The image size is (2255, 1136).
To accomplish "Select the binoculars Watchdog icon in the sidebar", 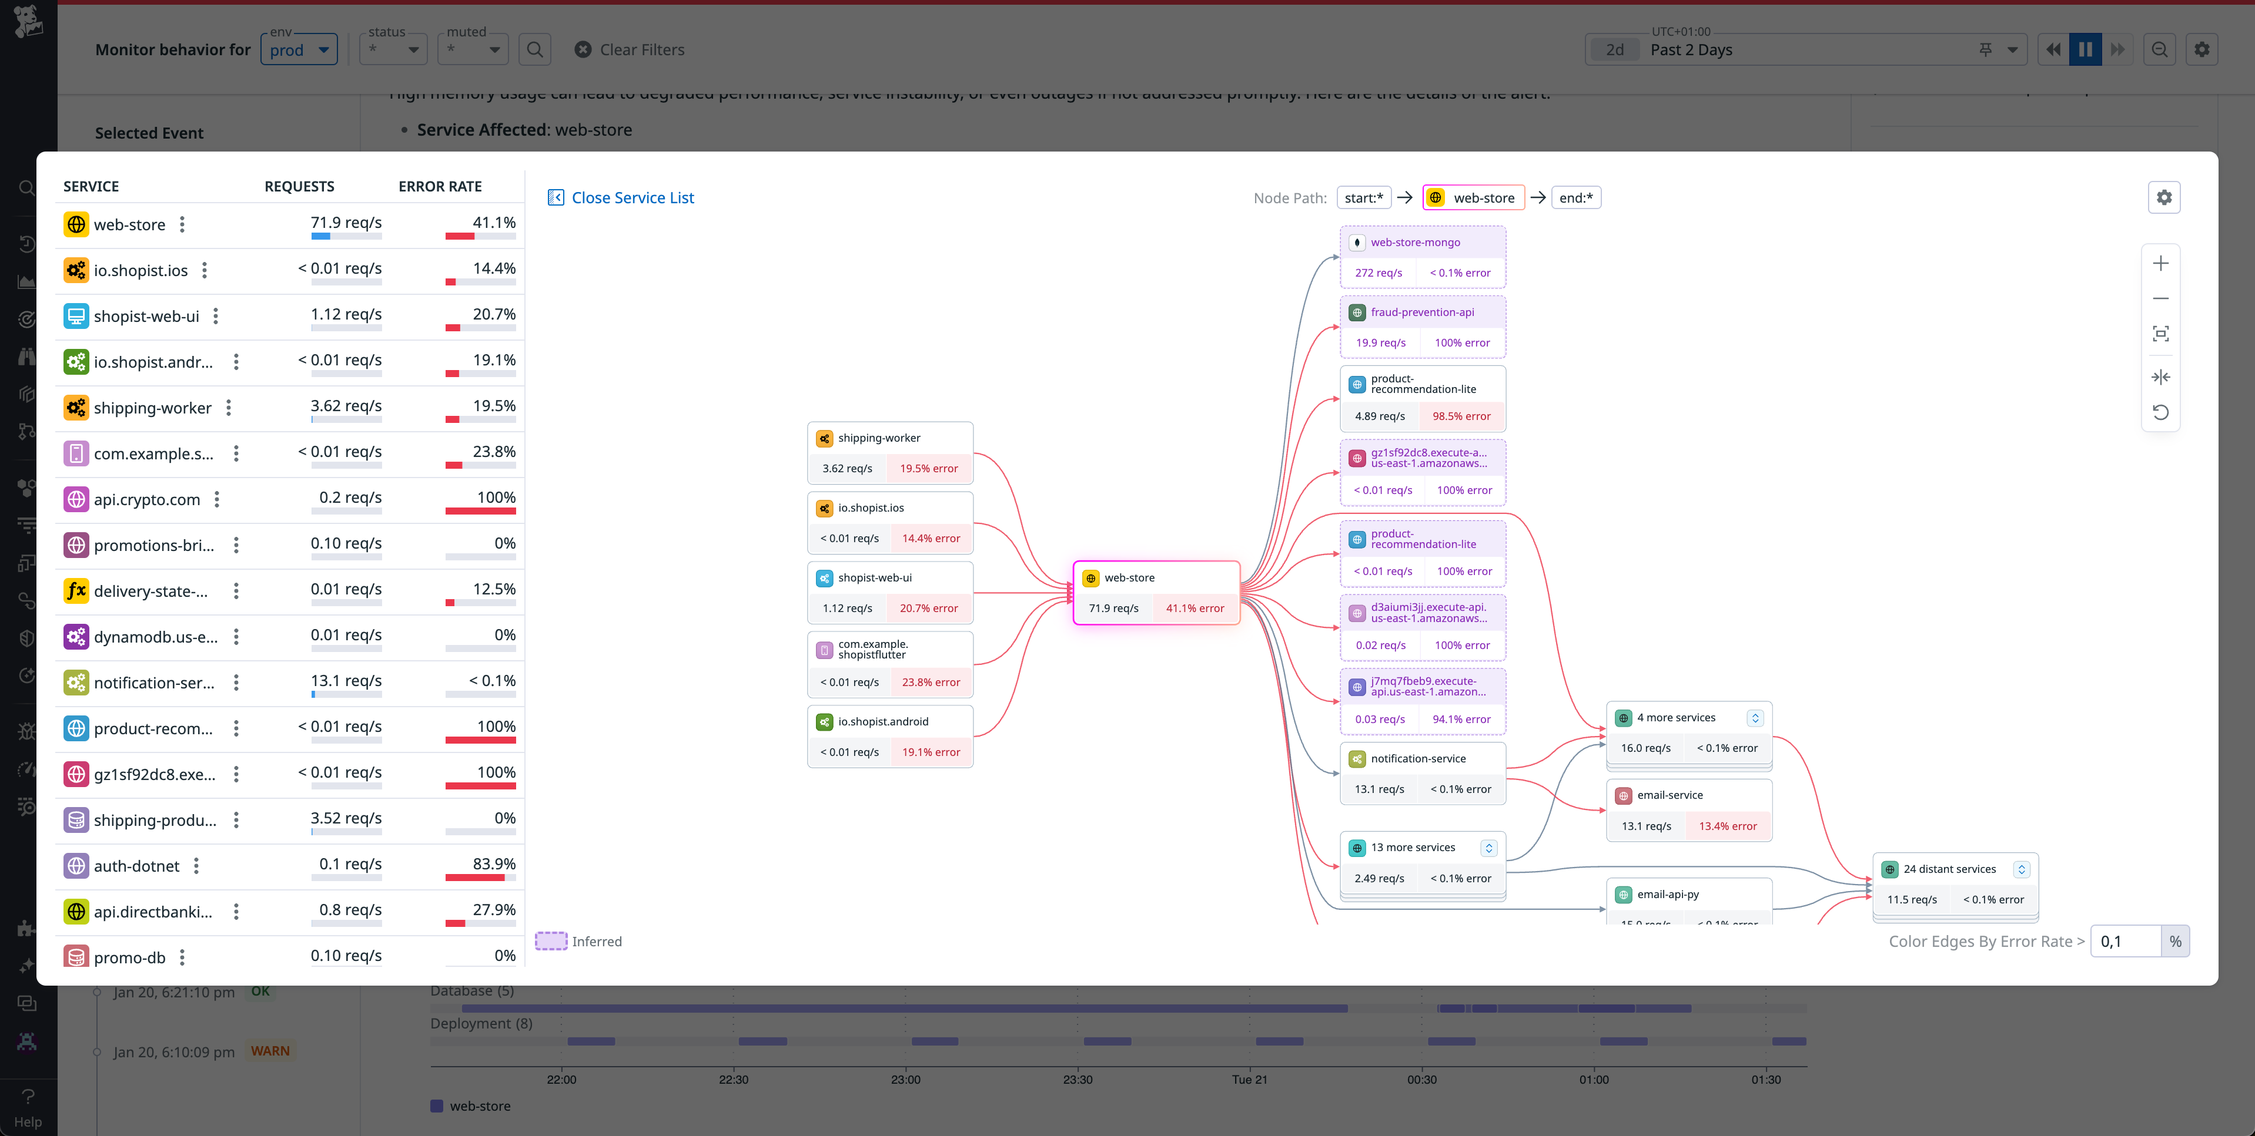I will pos(27,356).
